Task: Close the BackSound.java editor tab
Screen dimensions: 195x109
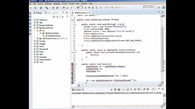Action: [89, 13]
